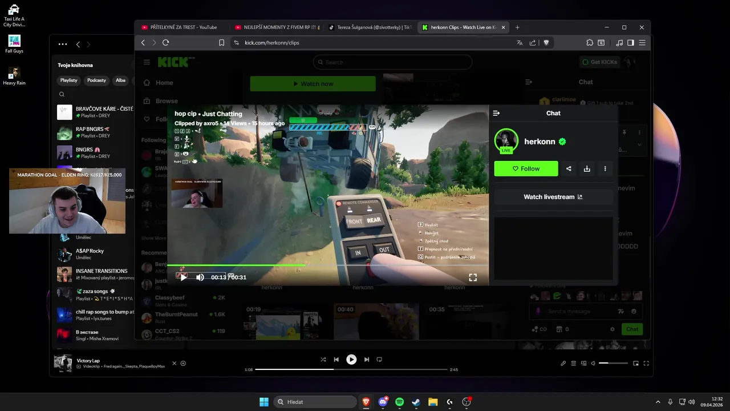Open В экстазе single
730x411 pixels.
click(x=95, y=335)
